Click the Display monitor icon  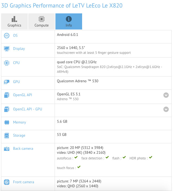coord(7,49)
